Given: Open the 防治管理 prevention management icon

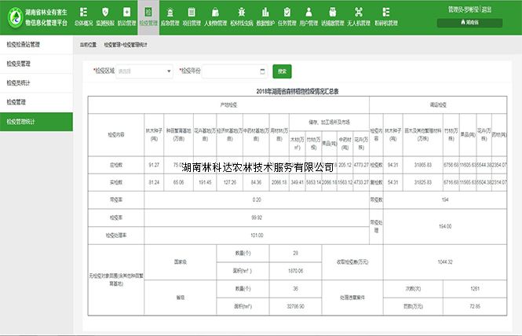Looking at the screenshot, I should [127, 13].
